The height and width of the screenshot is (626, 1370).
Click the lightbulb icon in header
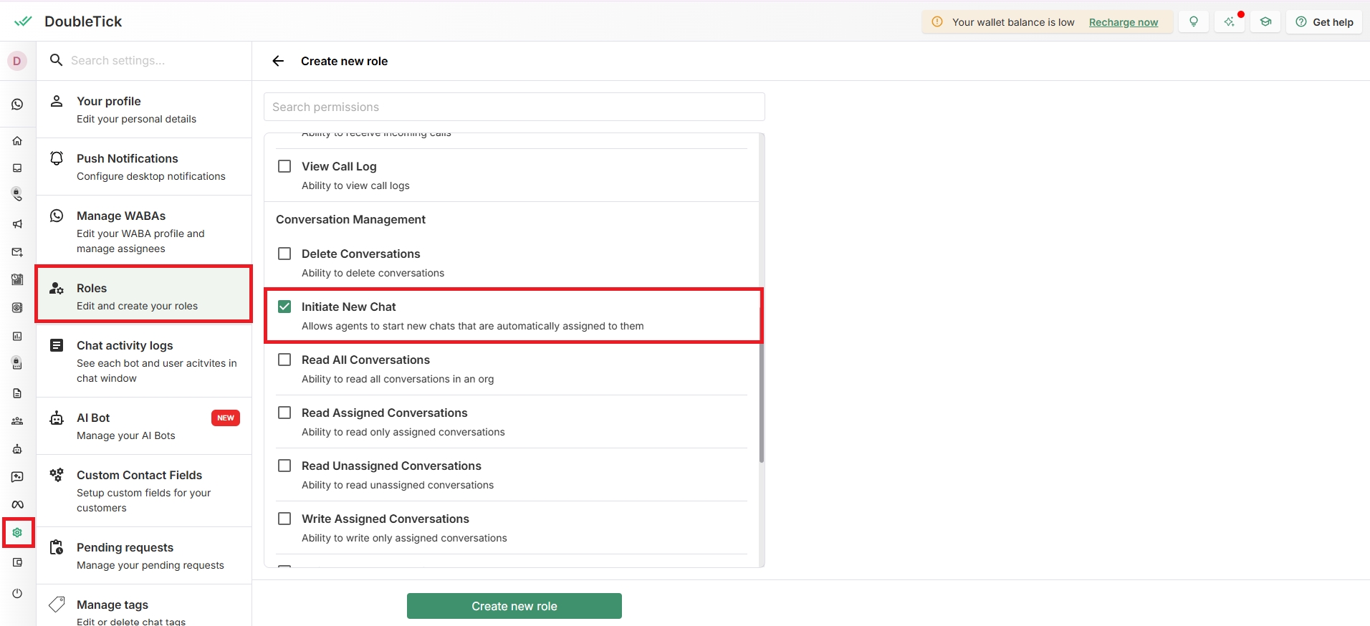[x=1194, y=21]
